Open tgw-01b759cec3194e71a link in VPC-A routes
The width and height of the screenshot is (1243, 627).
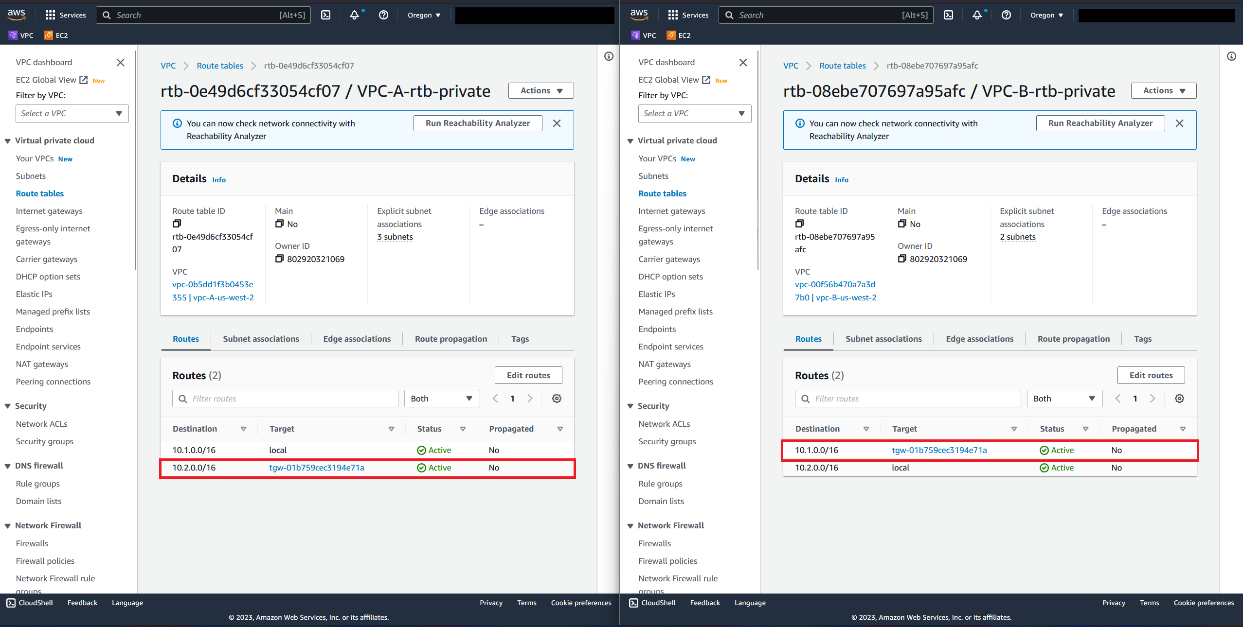[x=316, y=468]
